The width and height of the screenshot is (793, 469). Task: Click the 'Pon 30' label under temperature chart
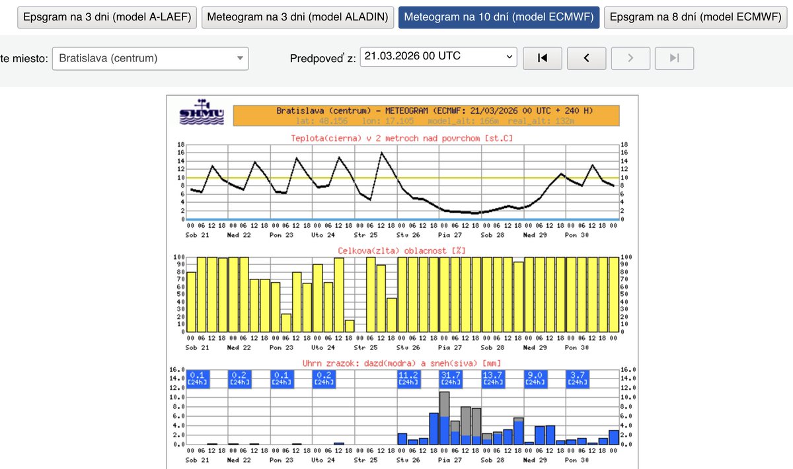pyautogui.click(x=576, y=234)
